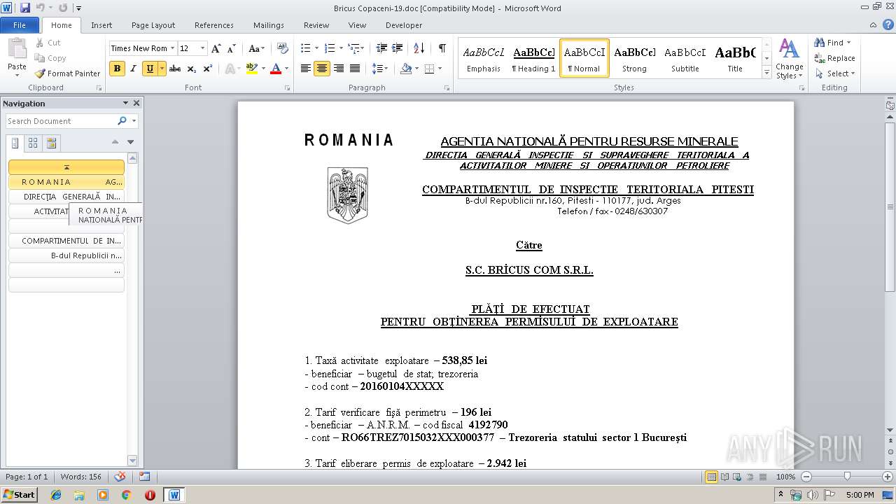The image size is (896, 504).
Task: Switch to the Insert tab
Action: point(101,25)
